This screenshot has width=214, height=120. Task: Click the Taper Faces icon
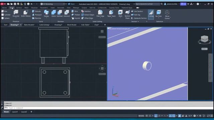point(111,12)
